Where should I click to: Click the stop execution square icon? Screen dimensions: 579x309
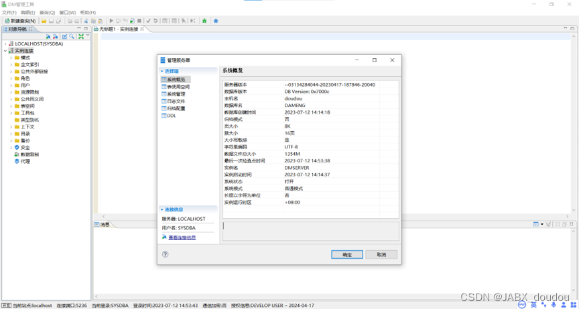click(139, 21)
